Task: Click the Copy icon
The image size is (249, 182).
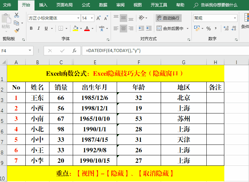Action: [16, 23]
